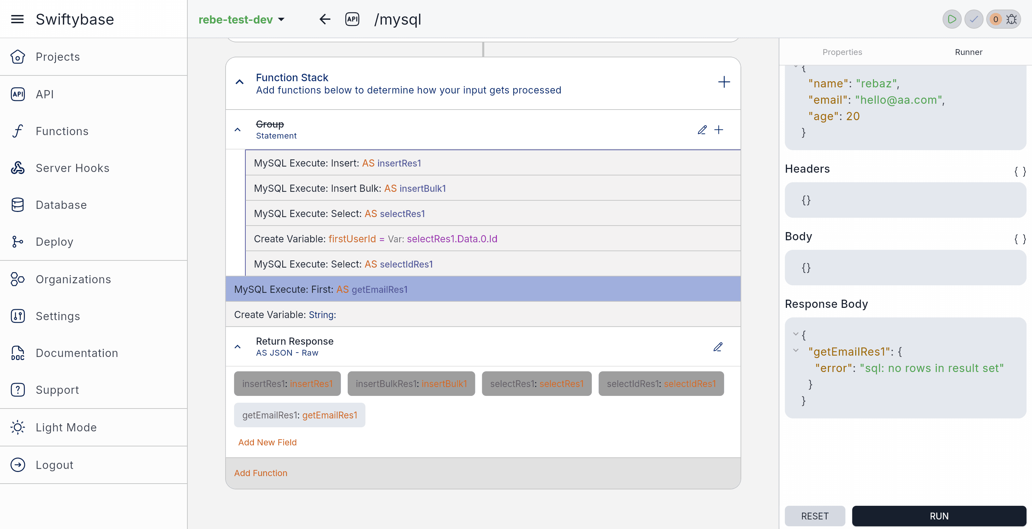Click the selectRes1 response field chip
This screenshot has width=1032, height=529.
[x=536, y=384]
